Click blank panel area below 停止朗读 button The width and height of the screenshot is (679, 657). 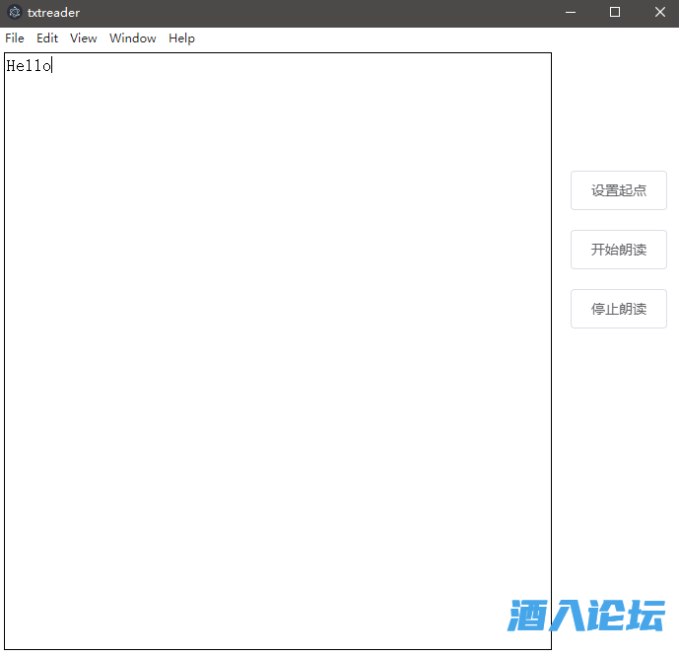pyautogui.click(x=619, y=444)
